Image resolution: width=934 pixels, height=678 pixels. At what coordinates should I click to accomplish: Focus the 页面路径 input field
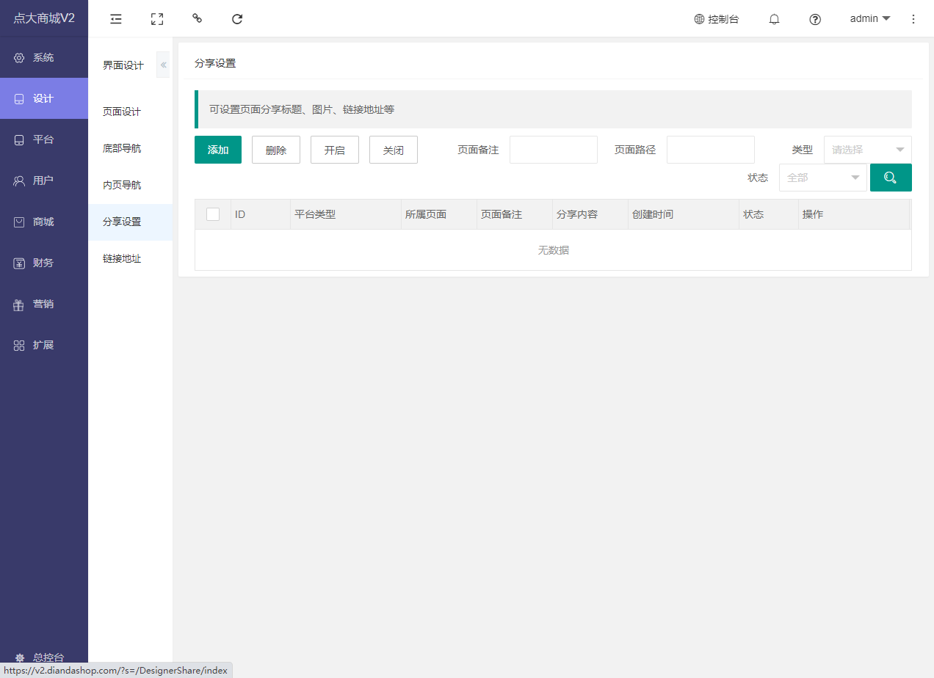710,150
